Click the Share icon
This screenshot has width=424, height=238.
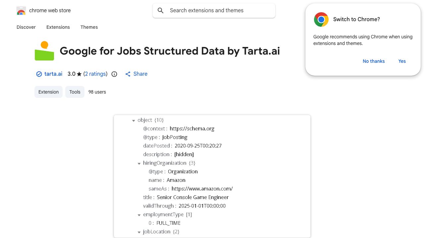click(x=128, y=74)
